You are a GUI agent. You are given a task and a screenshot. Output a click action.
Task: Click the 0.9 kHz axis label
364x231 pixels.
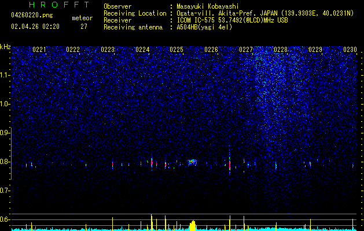pyautogui.click(x=5, y=133)
